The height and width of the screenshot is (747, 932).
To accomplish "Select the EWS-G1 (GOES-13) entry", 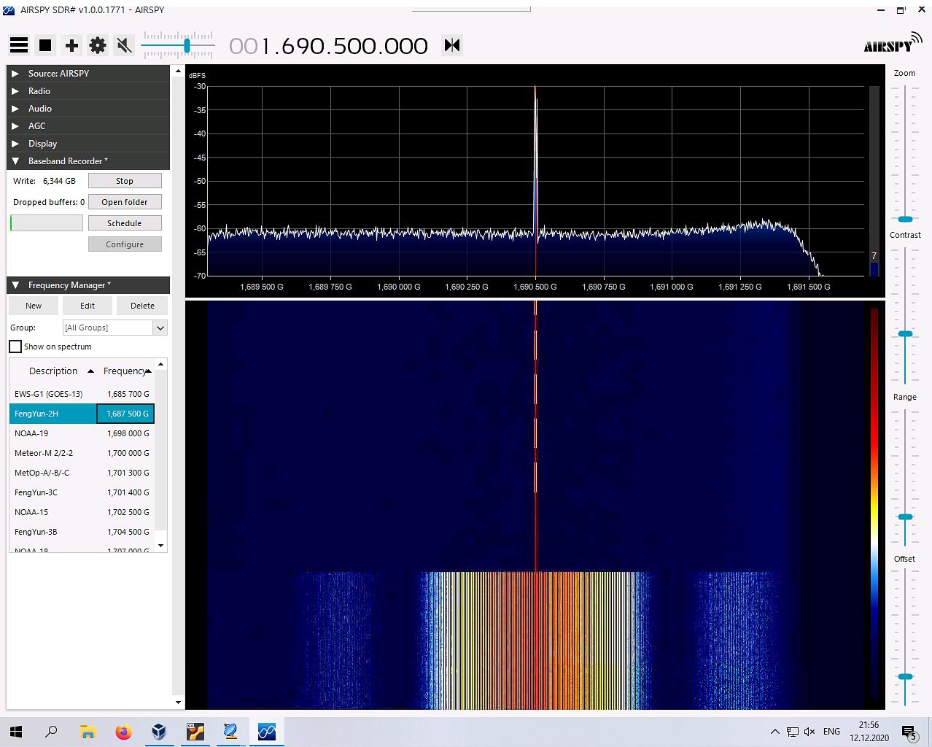I will pyautogui.click(x=82, y=394).
